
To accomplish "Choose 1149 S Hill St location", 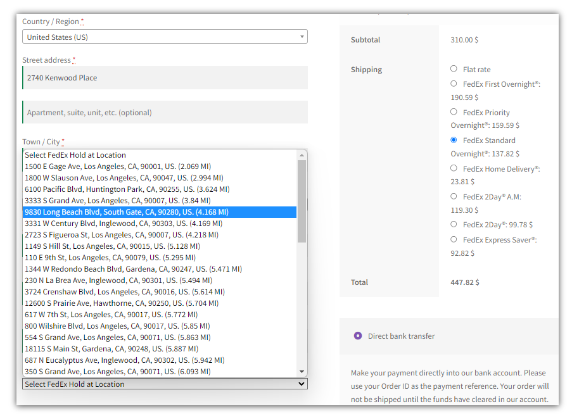I will pyautogui.click(x=160, y=246).
